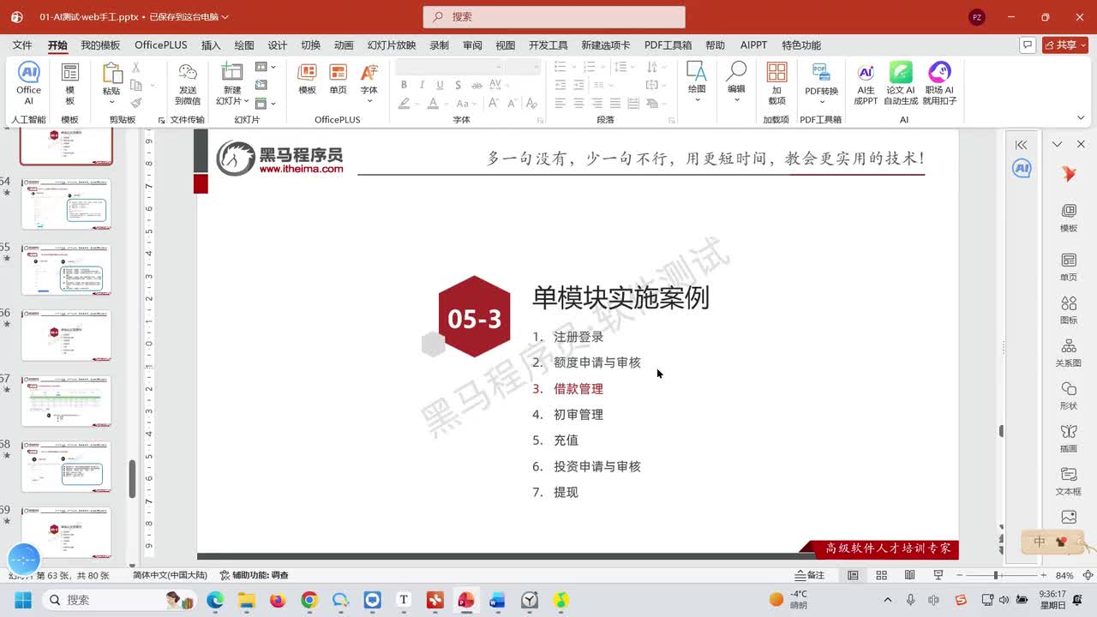1097x617 pixels.
Task: Expand the 新建幻灯片 dropdown arrow
Action: [246, 101]
